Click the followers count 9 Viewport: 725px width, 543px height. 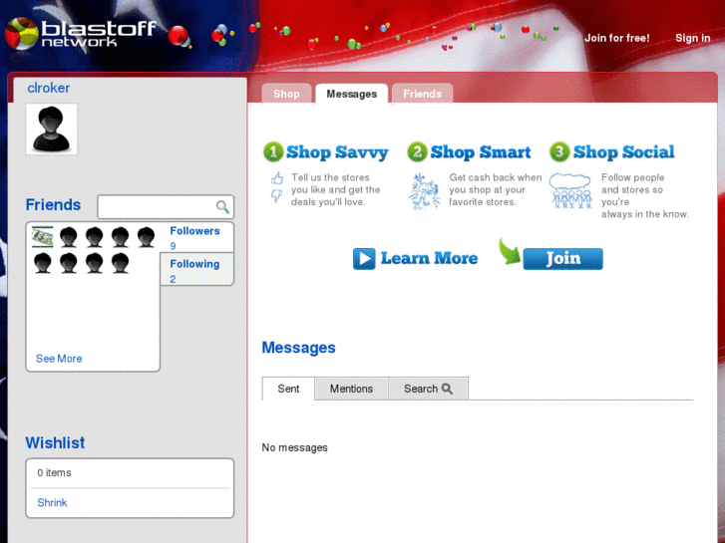point(173,246)
